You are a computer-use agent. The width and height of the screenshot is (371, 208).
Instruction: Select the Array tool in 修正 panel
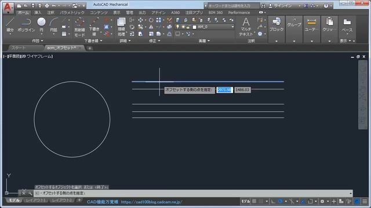tap(159, 20)
